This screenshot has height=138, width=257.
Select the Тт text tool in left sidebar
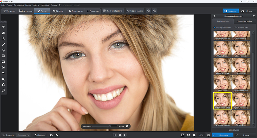[x=3, y=73]
